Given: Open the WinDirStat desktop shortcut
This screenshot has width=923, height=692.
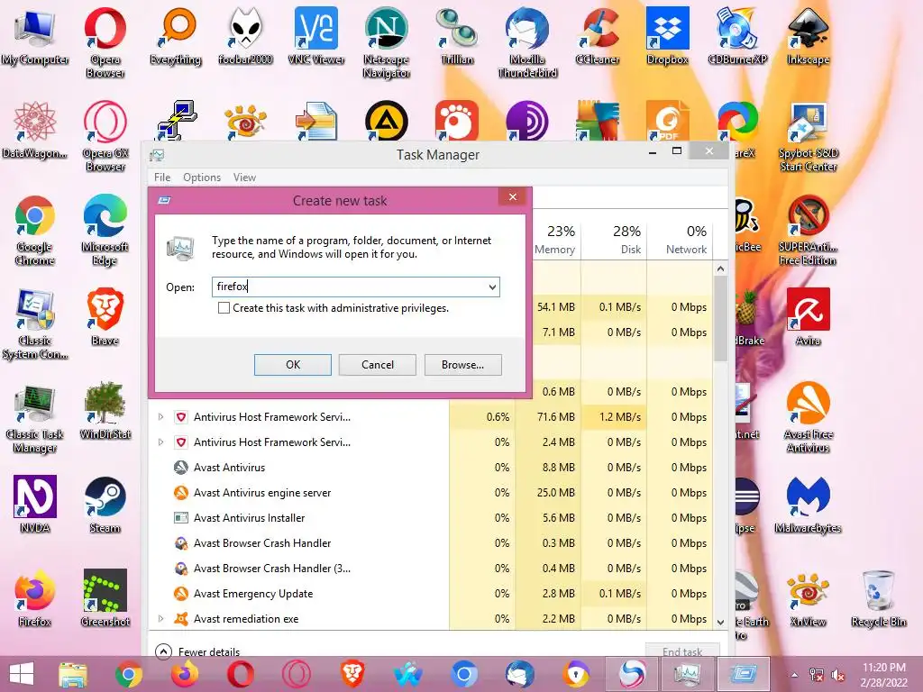Looking at the screenshot, I should click(105, 411).
